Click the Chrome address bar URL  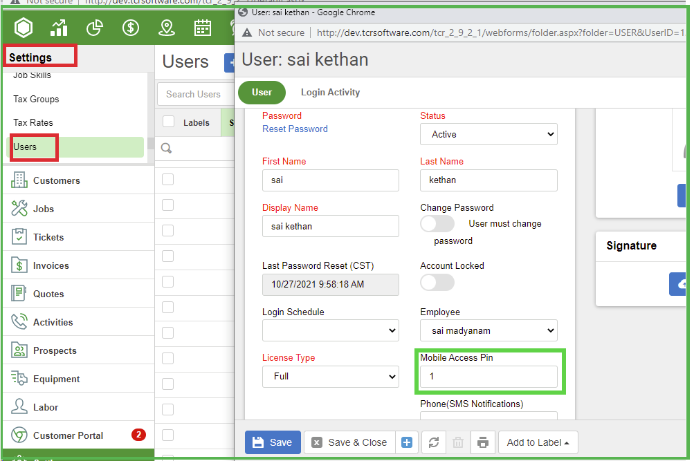point(500,32)
